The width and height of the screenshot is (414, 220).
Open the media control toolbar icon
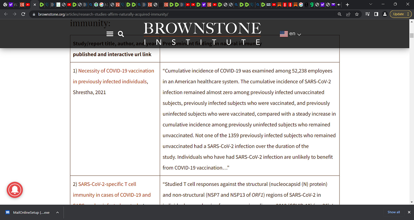367,14
